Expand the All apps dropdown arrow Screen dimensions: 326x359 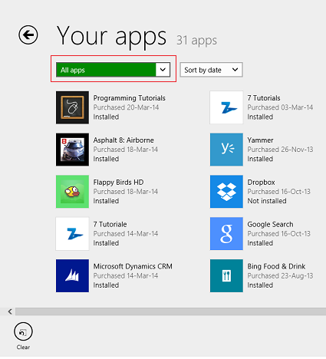pyautogui.click(x=163, y=70)
